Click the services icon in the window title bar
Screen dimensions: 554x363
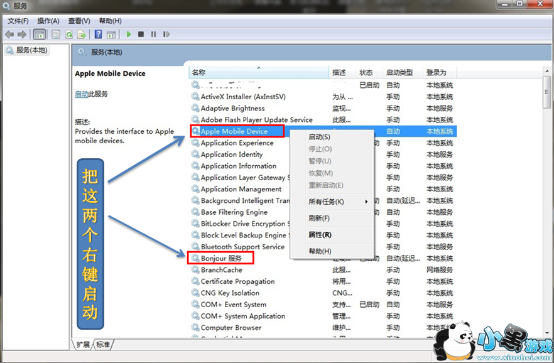pyautogui.click(x=6, y=6)
